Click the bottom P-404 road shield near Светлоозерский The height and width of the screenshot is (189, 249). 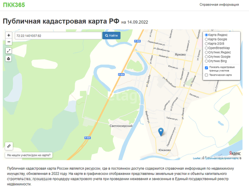pos(87,138)
